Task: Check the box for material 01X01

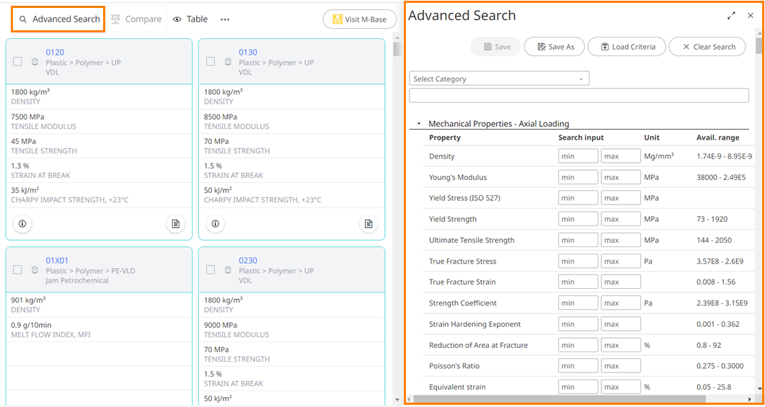Action: tap(18, 270)
